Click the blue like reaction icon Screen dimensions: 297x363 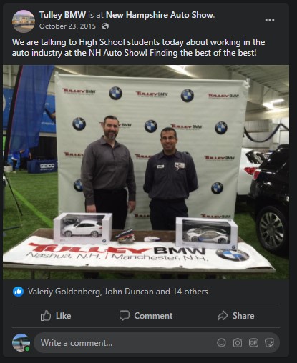(18, 292)
